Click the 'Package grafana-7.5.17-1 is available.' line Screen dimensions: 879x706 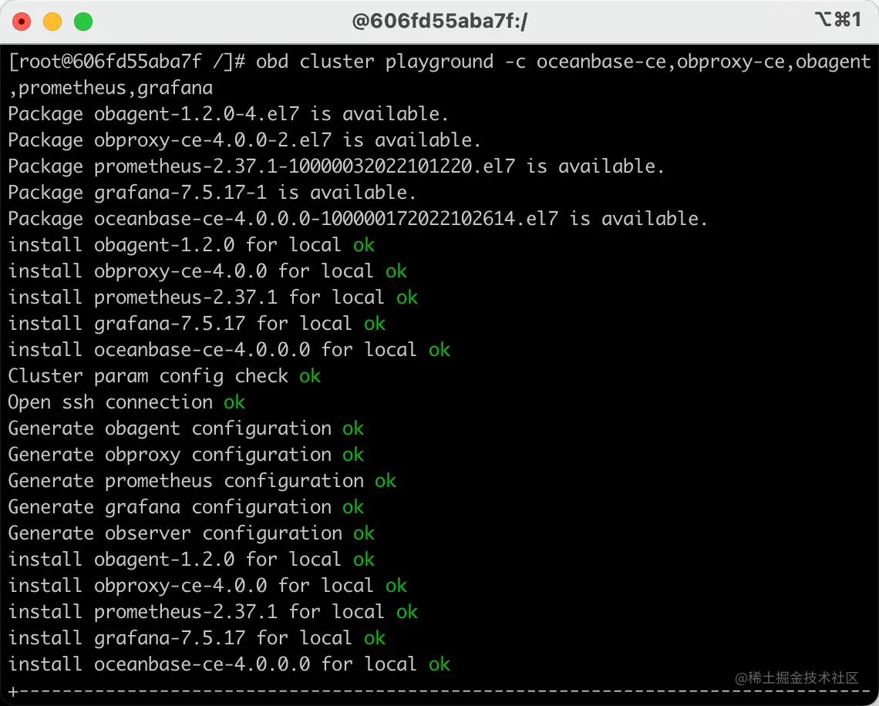tap(212, 193)
